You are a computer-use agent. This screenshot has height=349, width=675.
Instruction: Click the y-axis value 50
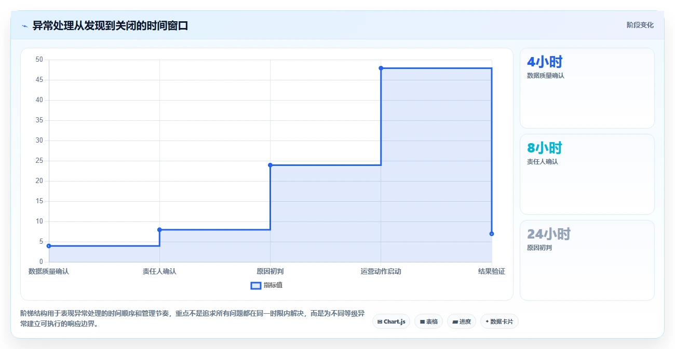coord(39,60)
